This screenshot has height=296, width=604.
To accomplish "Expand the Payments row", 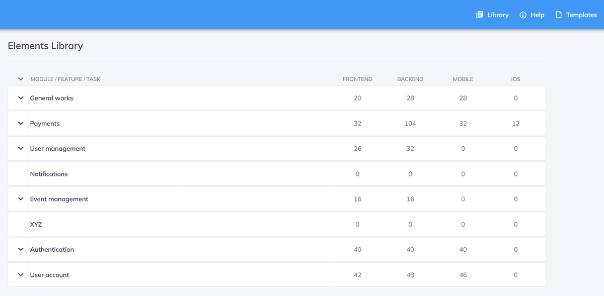I will click(21, 123).
